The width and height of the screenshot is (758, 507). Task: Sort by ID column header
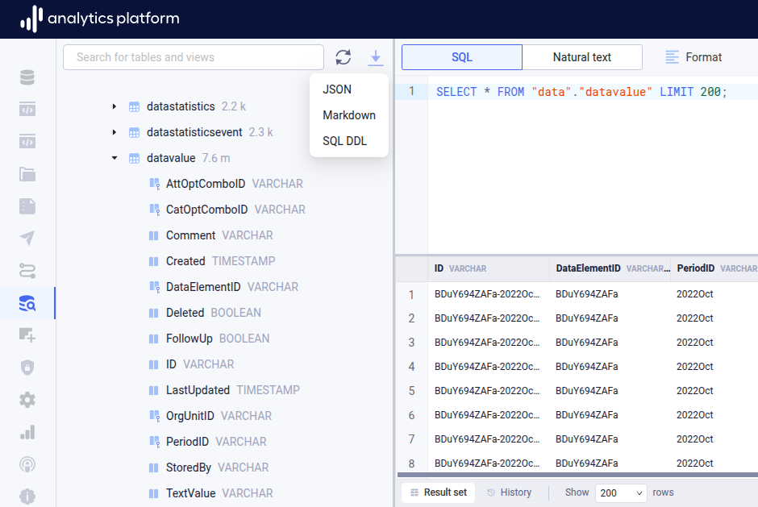pyautogui.click(x=488, y=268)
